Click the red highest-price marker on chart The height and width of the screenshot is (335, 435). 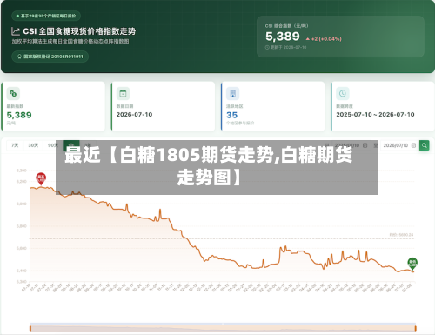pyautogui.click(x=41, y=178)
